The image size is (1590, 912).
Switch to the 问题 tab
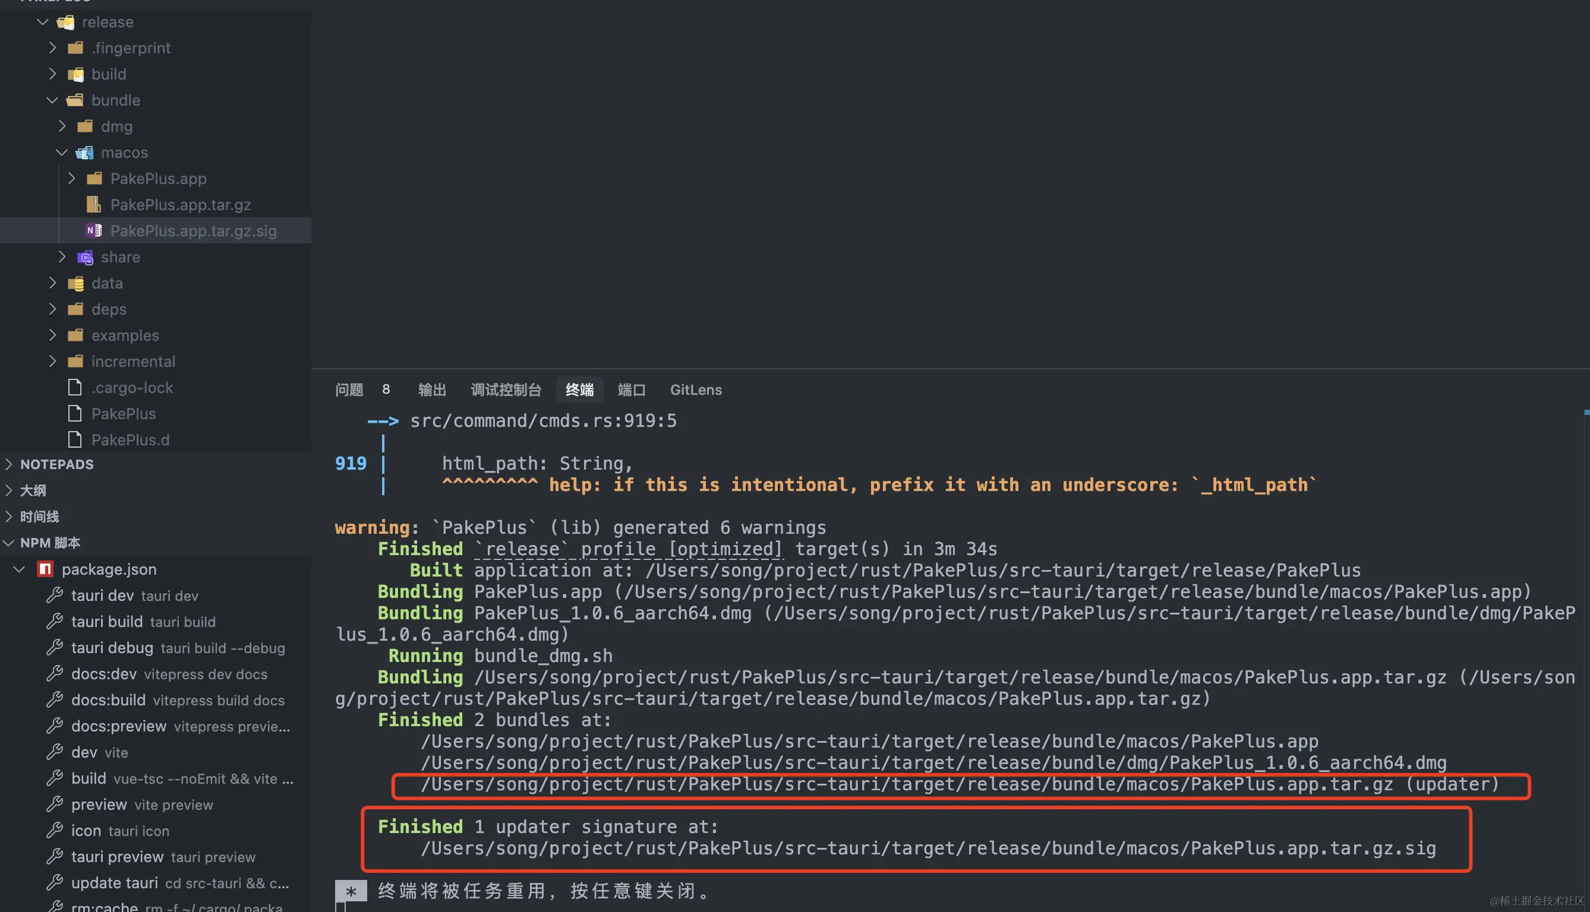[x=349, y=389]
